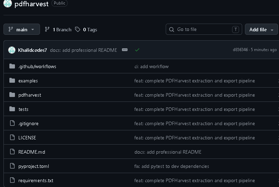Open the README.md file

[32, 152]
